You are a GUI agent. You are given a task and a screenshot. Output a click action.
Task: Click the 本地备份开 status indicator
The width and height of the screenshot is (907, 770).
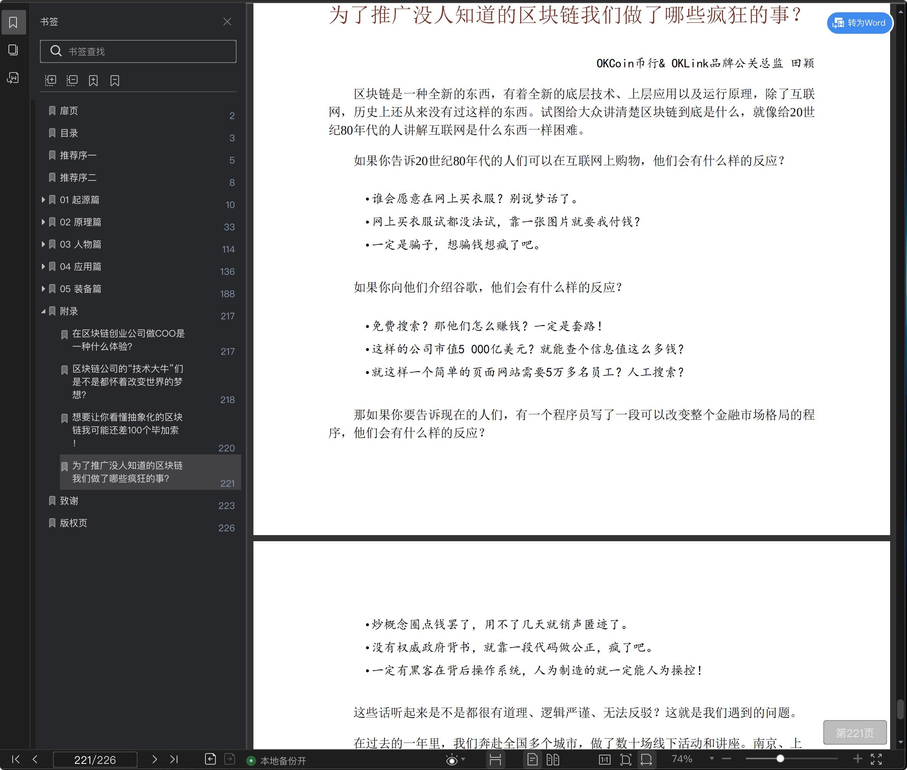tap(276, 761)
